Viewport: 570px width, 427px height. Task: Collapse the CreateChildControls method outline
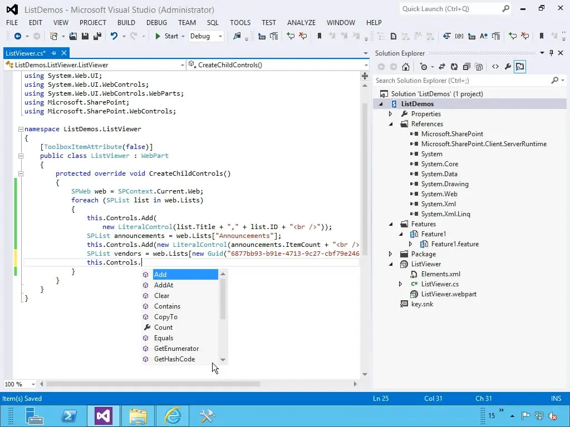21,173
